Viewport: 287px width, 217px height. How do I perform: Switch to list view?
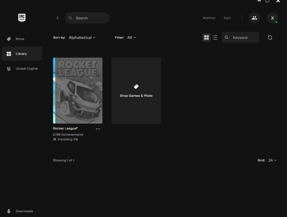pos(215,37)
